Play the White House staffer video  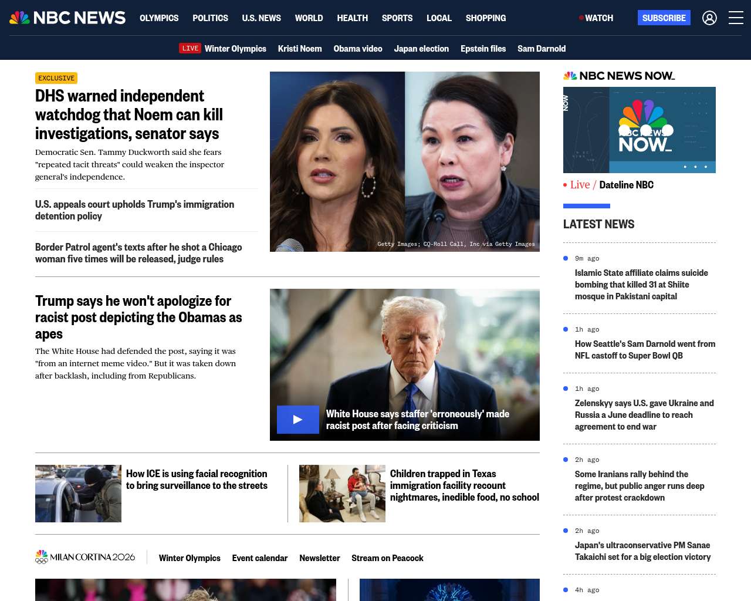click(x=298, y=420)
